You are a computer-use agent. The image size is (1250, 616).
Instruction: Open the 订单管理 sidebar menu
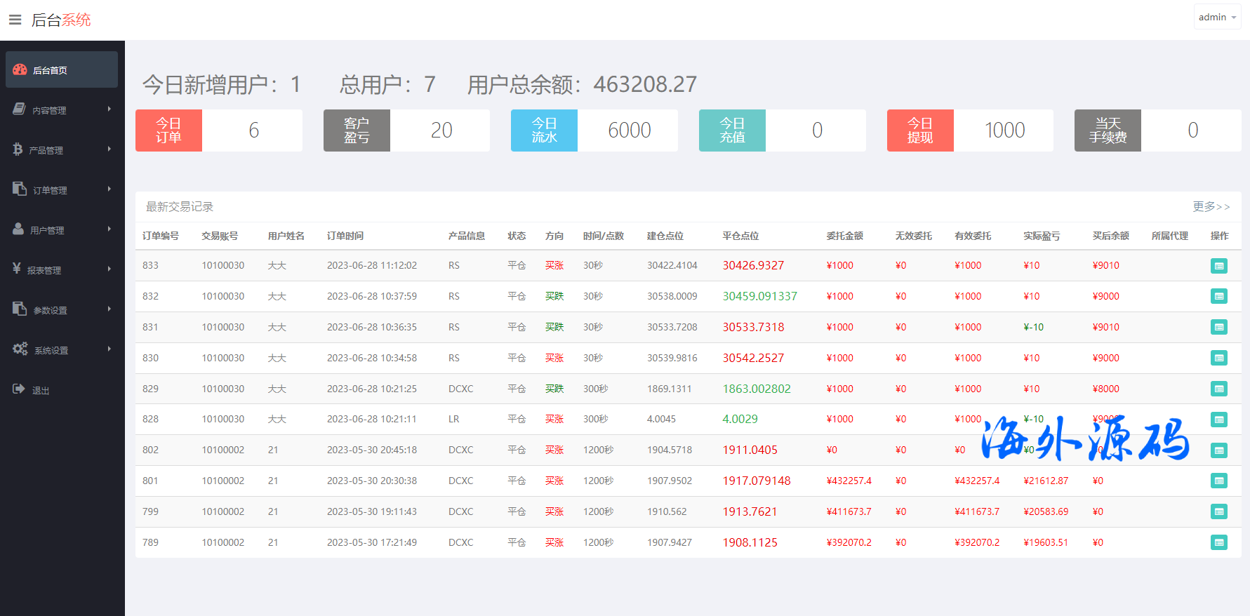(x=51, y=190)
